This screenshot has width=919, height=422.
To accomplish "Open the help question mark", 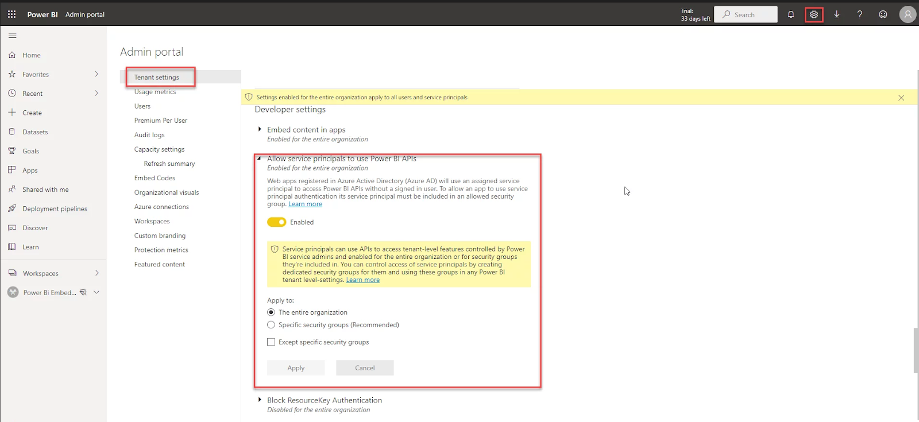I will click(x=860, y=14).
